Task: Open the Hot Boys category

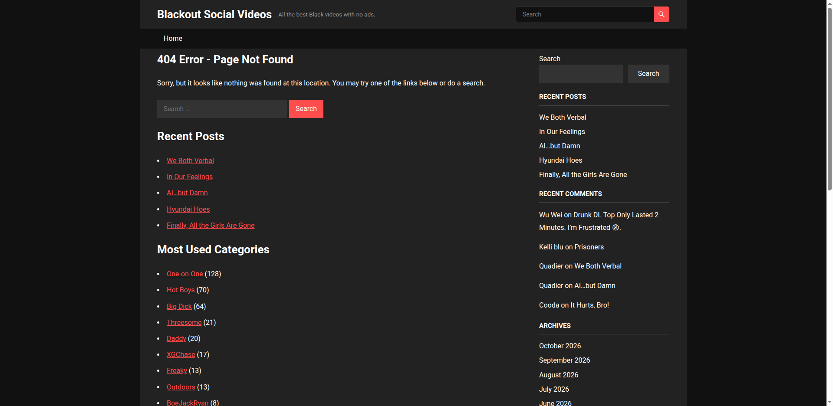Action: pyautogui.click(x=181, y=290)
